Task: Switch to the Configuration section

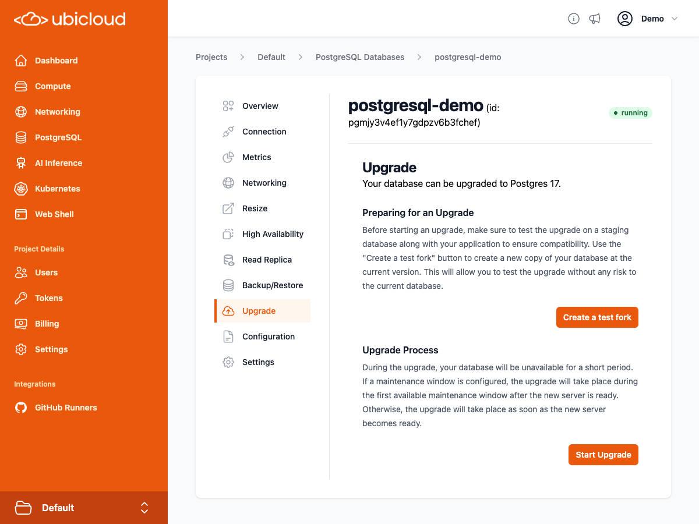Action: 269,337
